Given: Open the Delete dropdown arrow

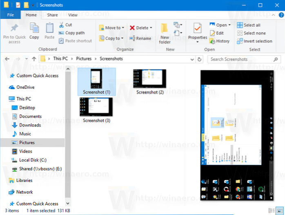Looking at the screenshot, I should point(151,28).
